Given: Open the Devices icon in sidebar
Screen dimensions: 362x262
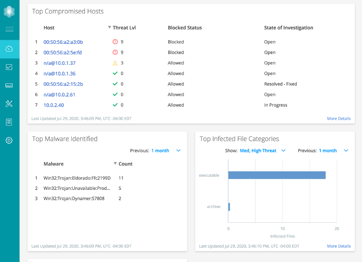Looking at the screenshot, I should (x=9, y=85).
